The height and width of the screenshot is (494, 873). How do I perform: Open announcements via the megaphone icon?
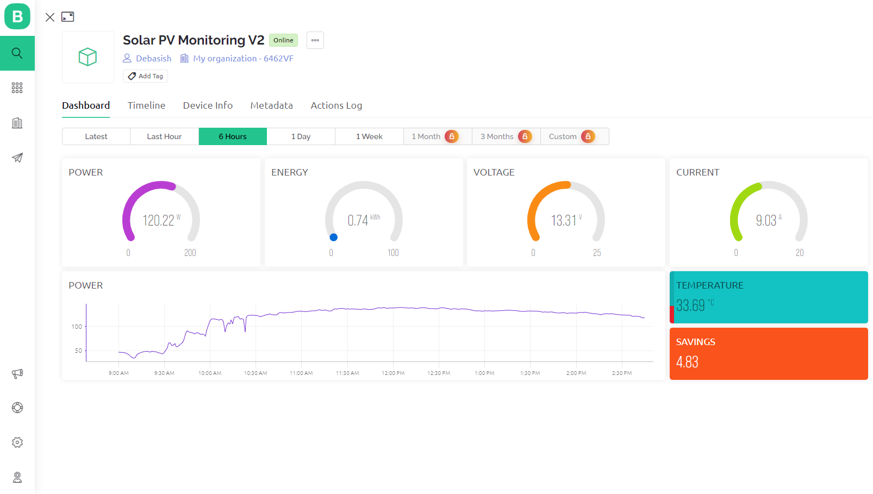(x=17, y=374)
